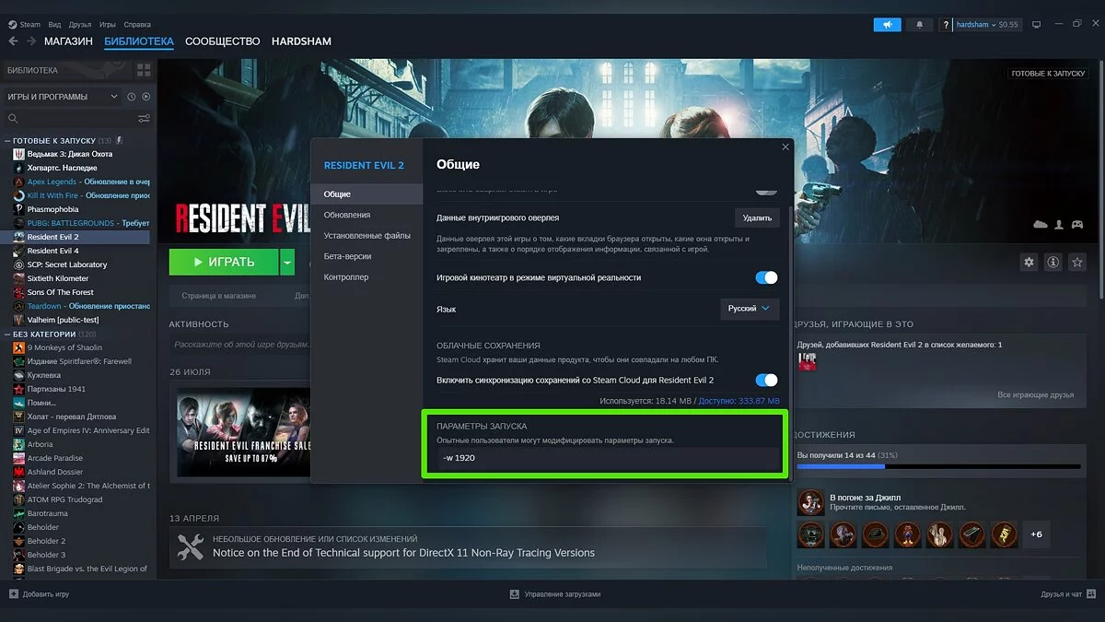
Task: Open game settings gear icon
Action: 1029,263
